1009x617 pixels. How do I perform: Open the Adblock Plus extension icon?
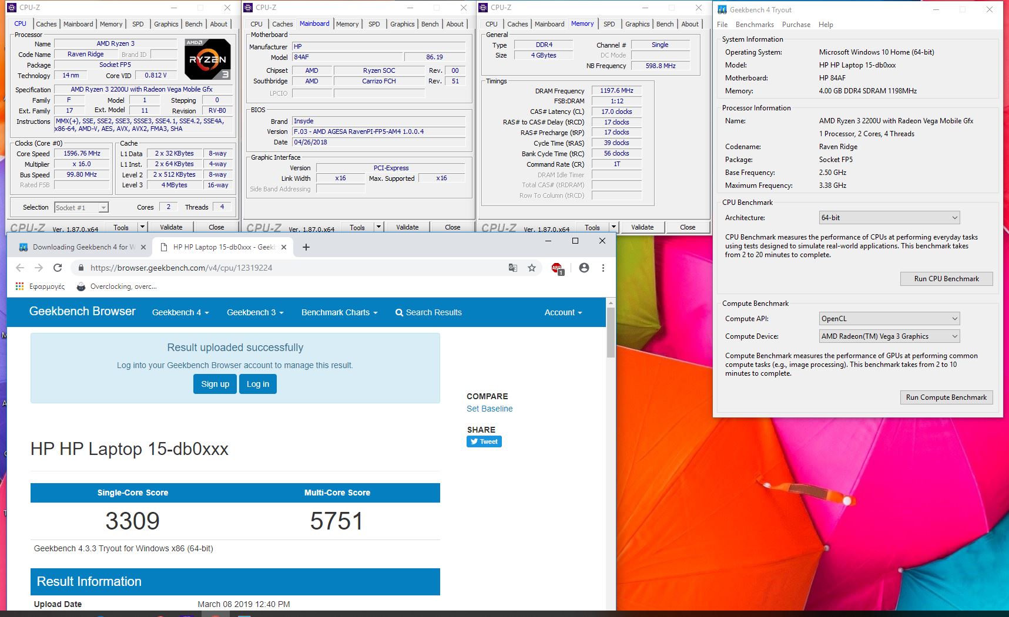pyautogui.click(x=557, y=268)
